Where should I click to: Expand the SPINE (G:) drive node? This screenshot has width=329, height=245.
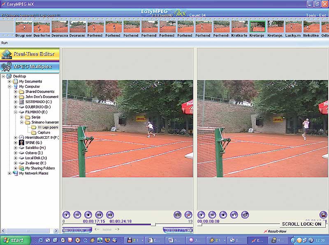point(16,143)
